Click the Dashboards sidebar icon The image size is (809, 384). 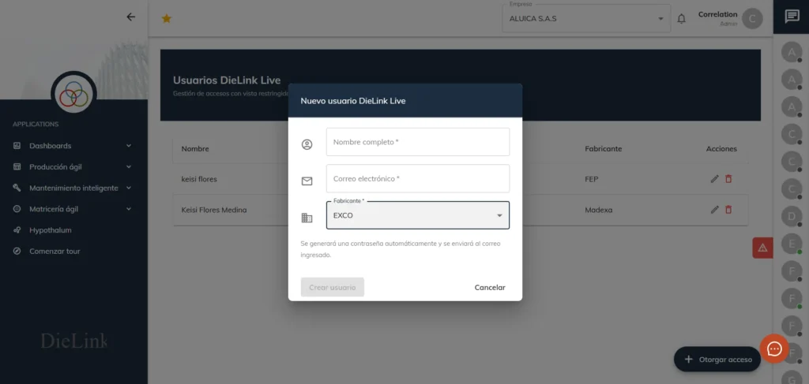pos(17,146)
